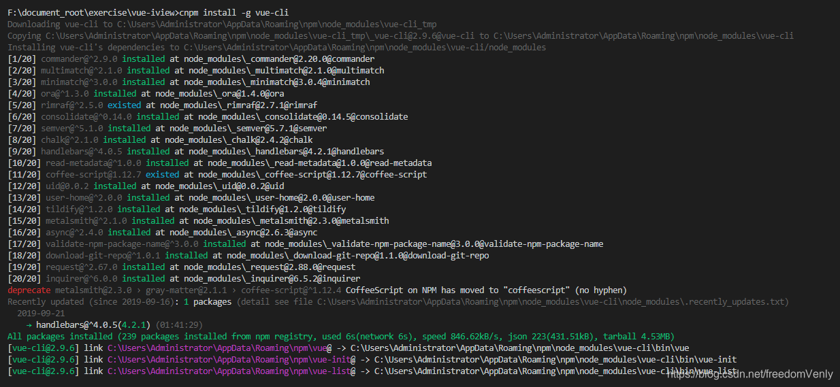Click the [1/20] commander installed line

pos(191,58)
